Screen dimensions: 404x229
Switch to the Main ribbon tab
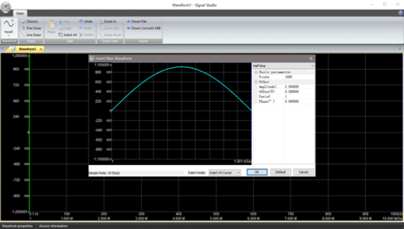point(20,13)
